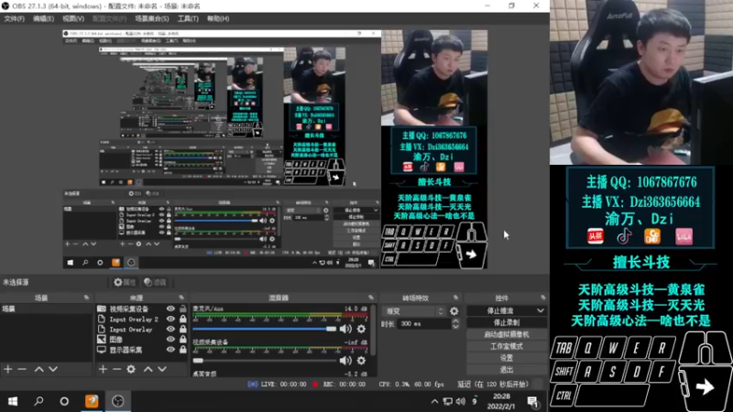
Task: Move scene down in Scenes panel
Action: click(x=53, y=369)
